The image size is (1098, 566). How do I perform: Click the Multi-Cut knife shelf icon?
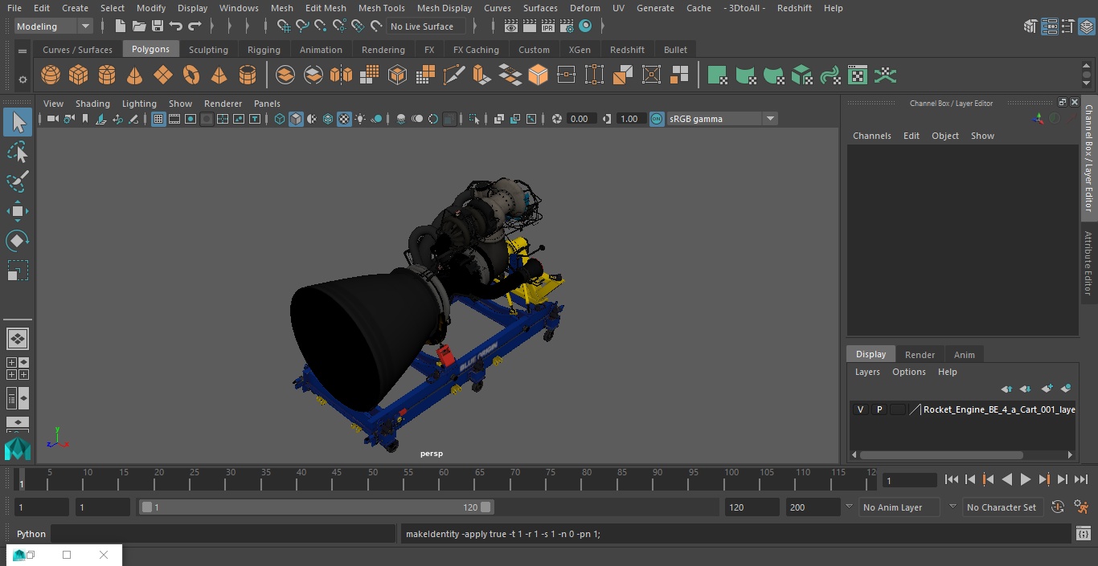[x=454, y=75]
